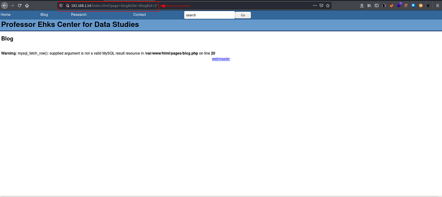This screenshot has width=442, height=197.
Task: Toggle the browser sidebar view icon
Action: click(376, 5)
